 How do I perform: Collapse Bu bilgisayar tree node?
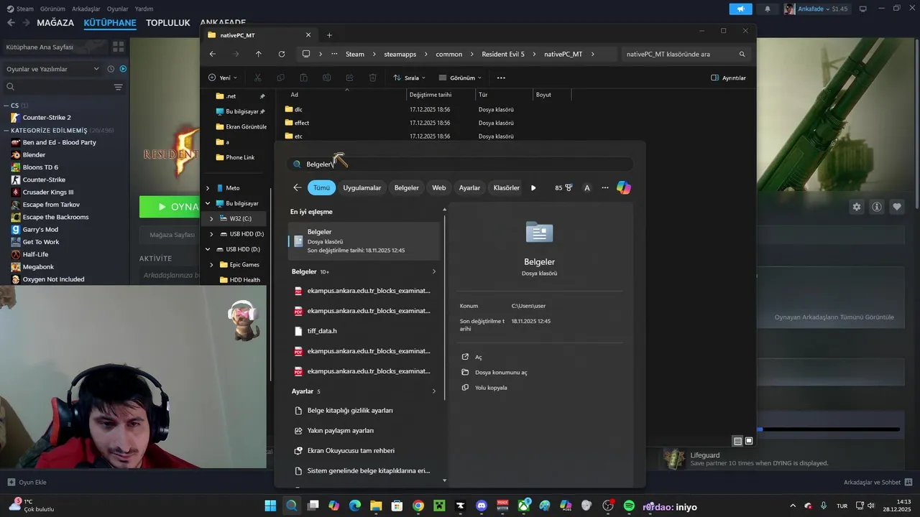208,203
